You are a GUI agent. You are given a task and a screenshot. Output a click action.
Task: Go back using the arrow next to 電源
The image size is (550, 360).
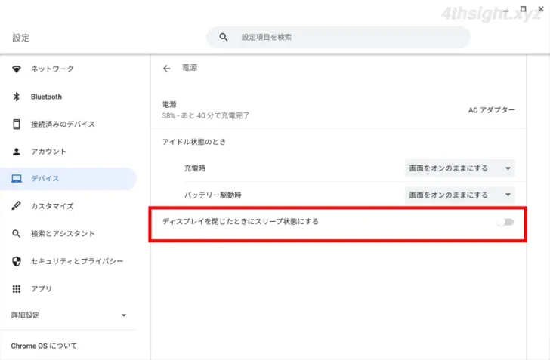[167, 69]
